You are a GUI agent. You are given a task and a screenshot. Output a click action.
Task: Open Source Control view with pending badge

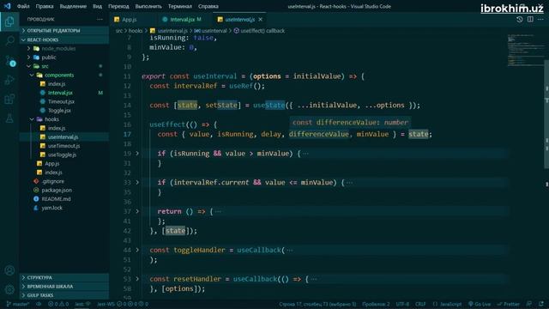[10, 61]
